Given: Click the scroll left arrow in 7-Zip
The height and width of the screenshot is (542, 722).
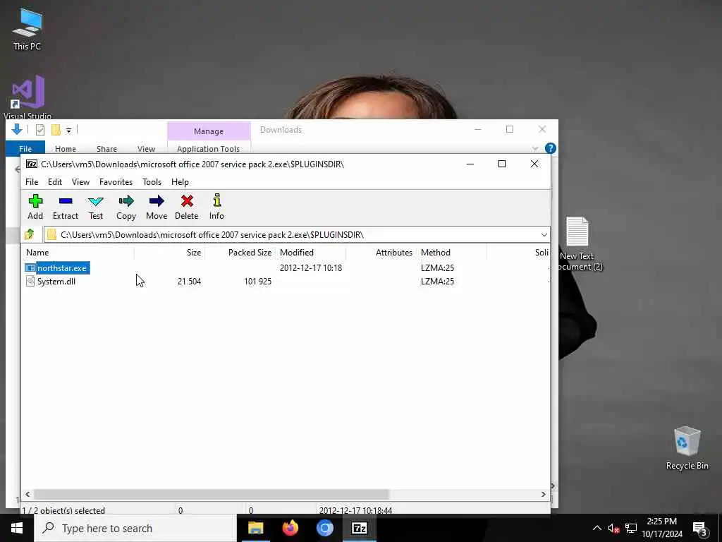Looking at the screenshot, I should click(x=27, y=494).
